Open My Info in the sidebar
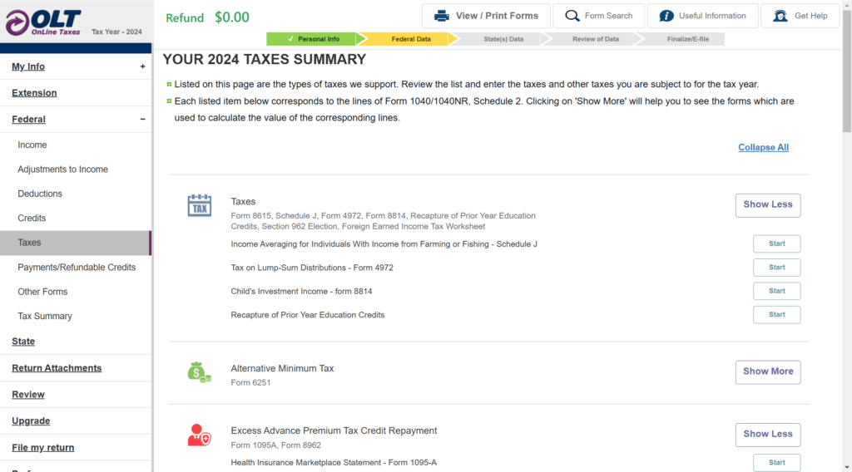 28,66
